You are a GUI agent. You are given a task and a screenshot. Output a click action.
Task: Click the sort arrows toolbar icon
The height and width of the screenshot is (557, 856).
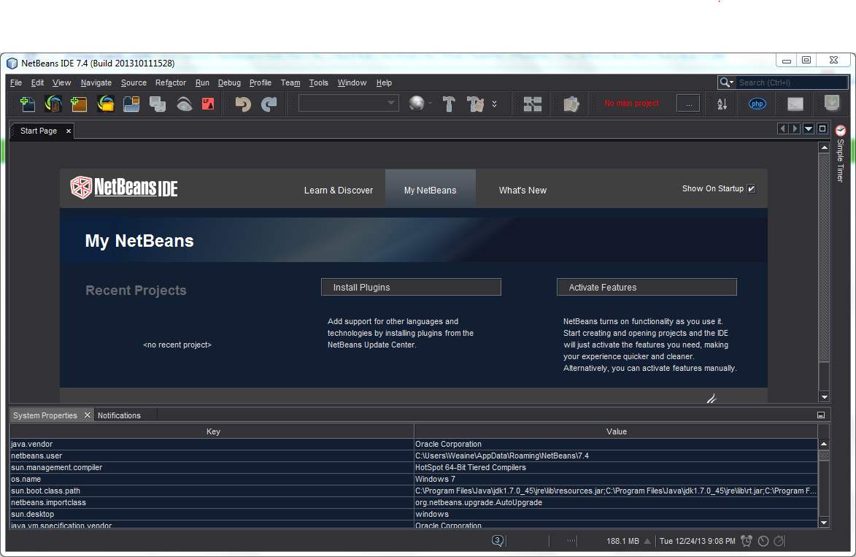(722, 103)
